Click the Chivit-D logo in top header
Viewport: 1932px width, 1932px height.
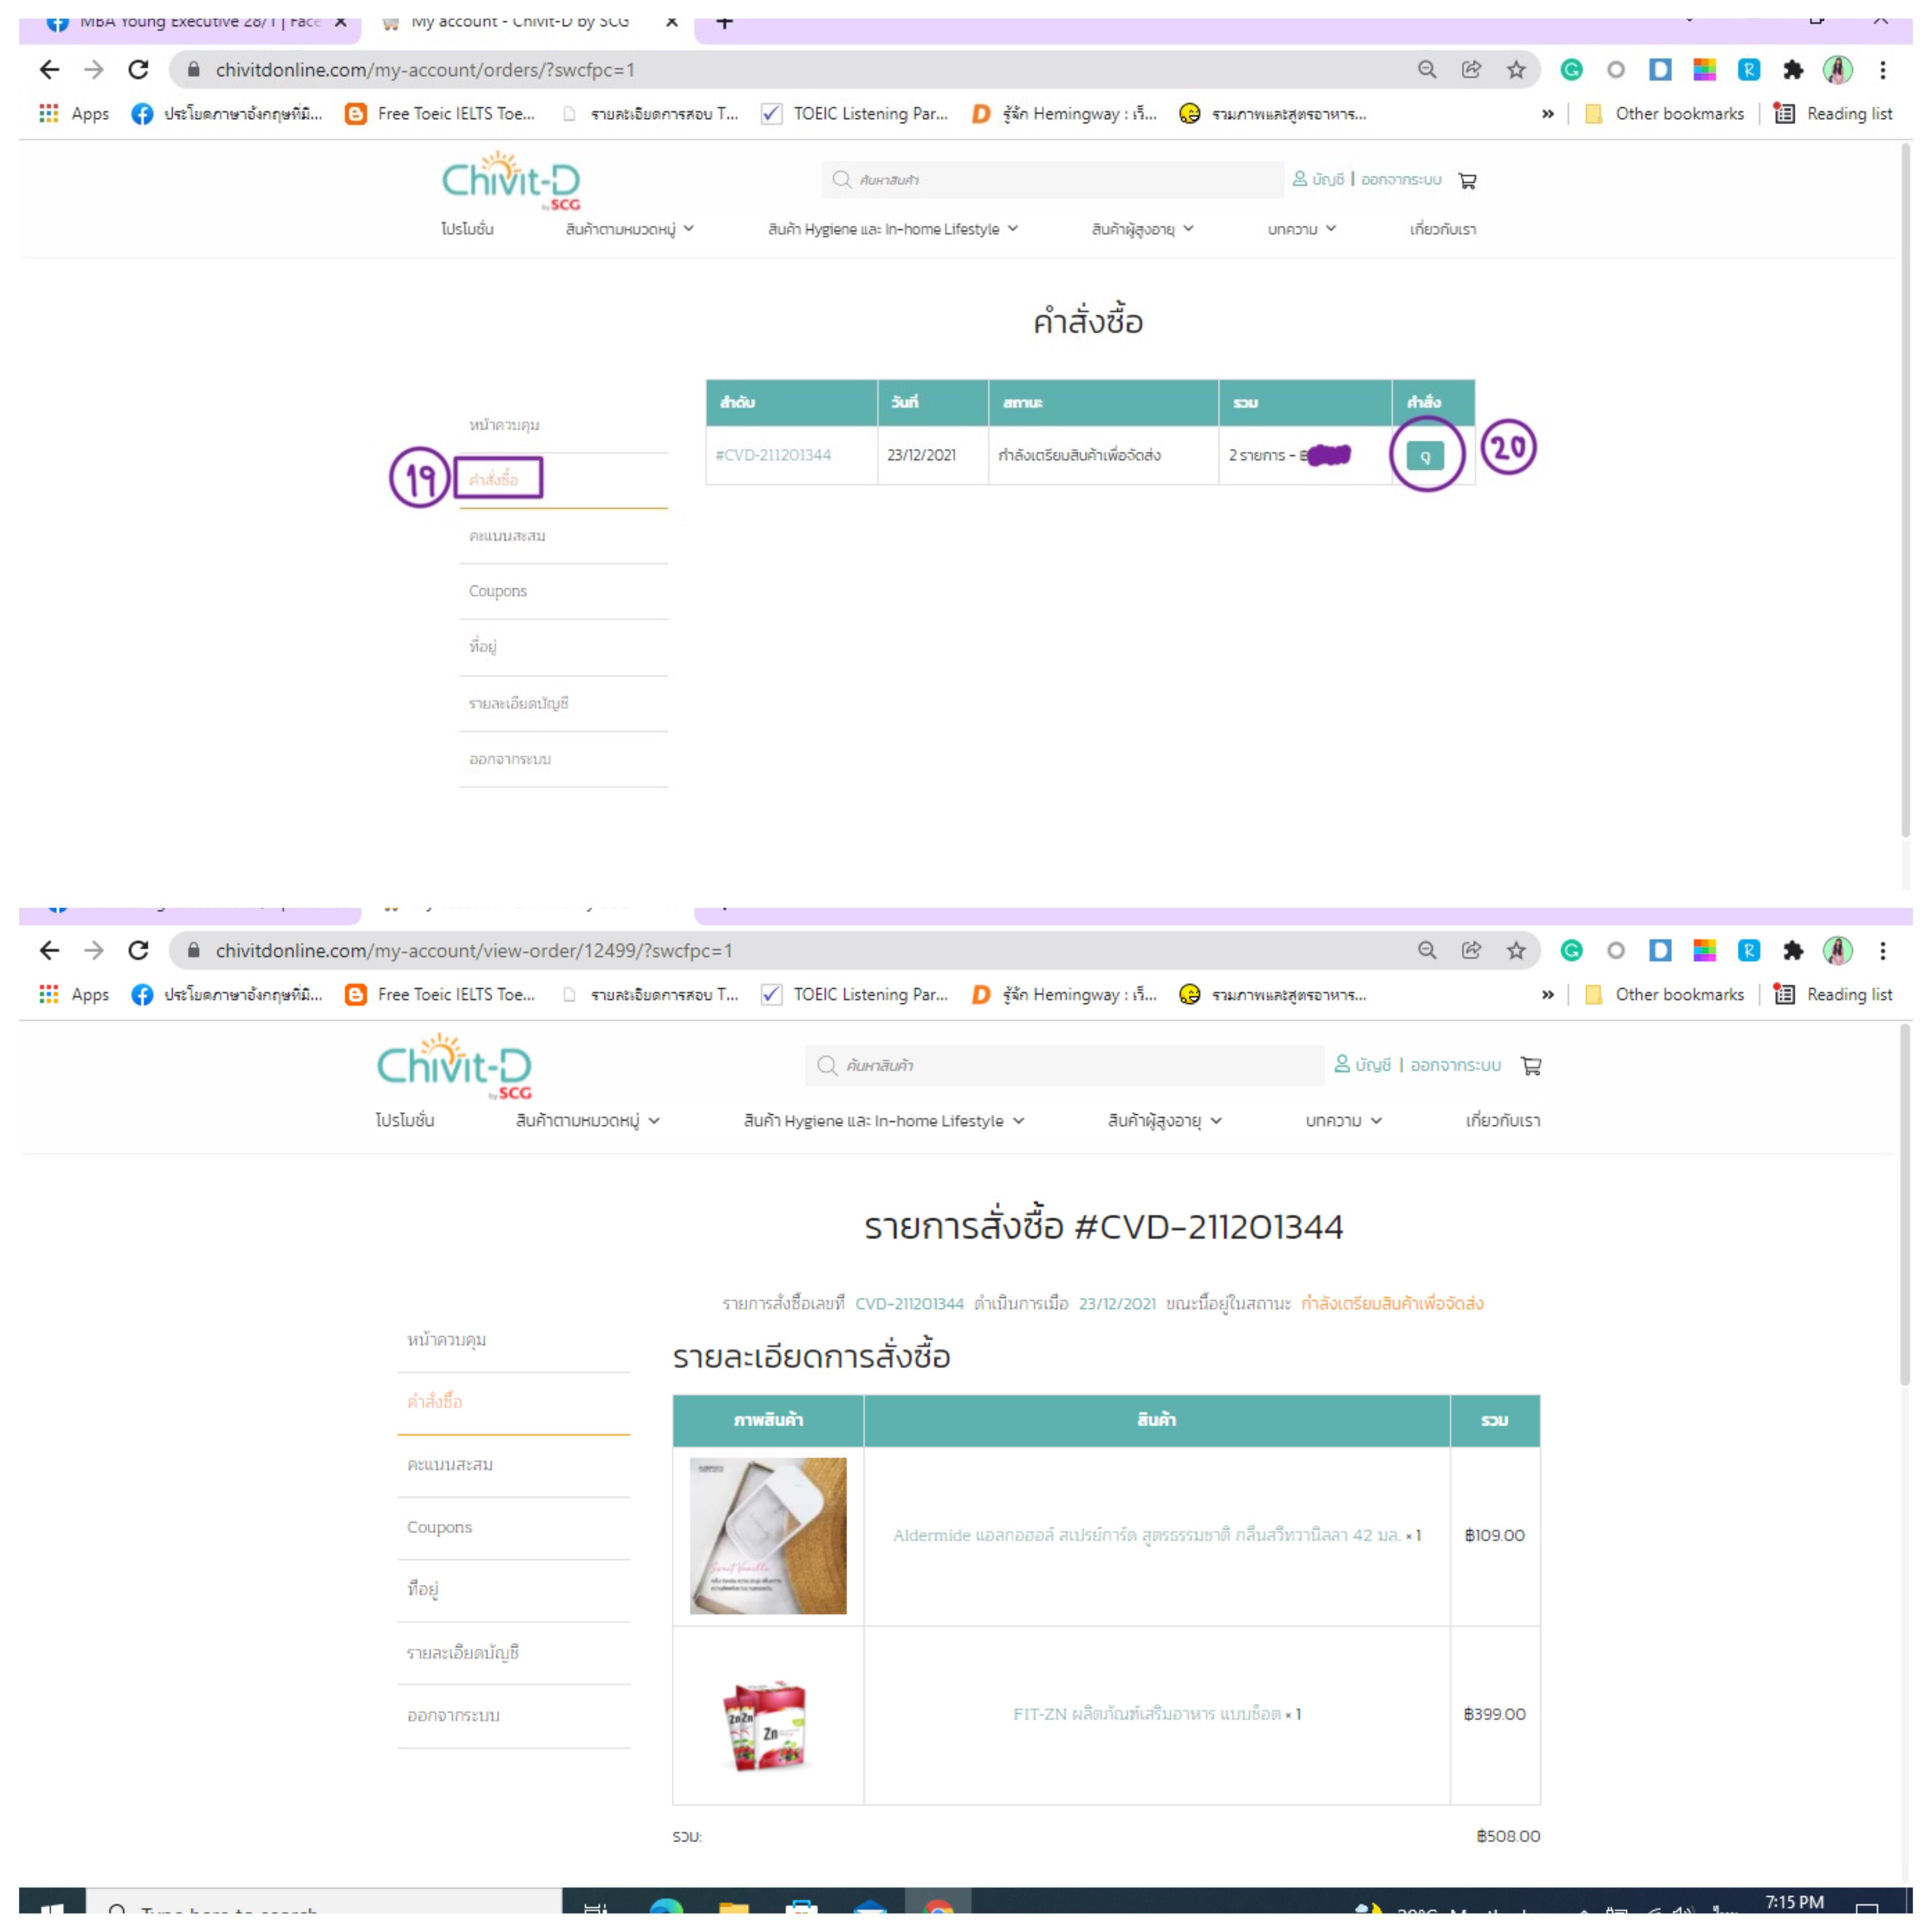tap(511, 181)
